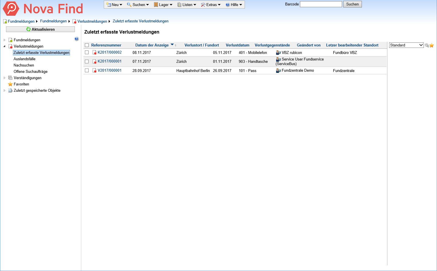Image resolution: width=437 pixels, height=271 pixels.
Task: Expand Zuletzt gespeicherte Objekte node
Action: (4, 91)
